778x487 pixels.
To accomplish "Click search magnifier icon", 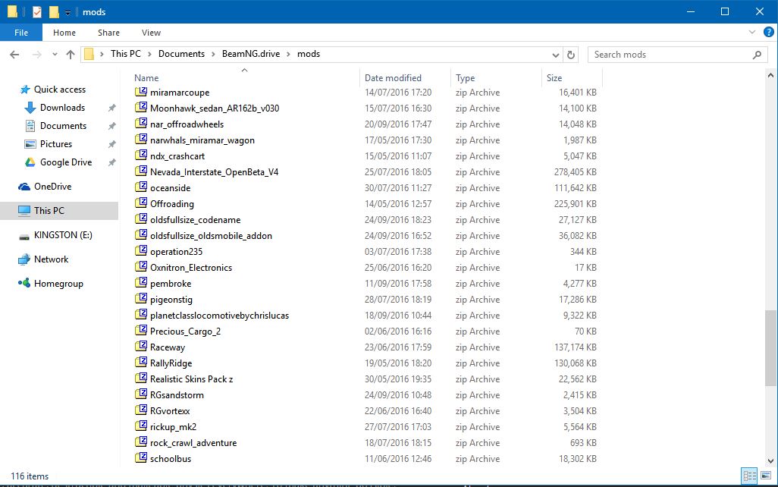I will pos(757,55).
